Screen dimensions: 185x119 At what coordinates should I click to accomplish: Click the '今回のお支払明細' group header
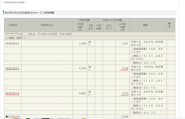coord(112,20)
